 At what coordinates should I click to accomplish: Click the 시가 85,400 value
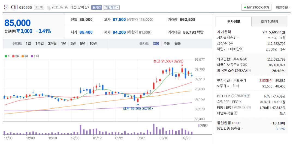[x=86, y=32]
